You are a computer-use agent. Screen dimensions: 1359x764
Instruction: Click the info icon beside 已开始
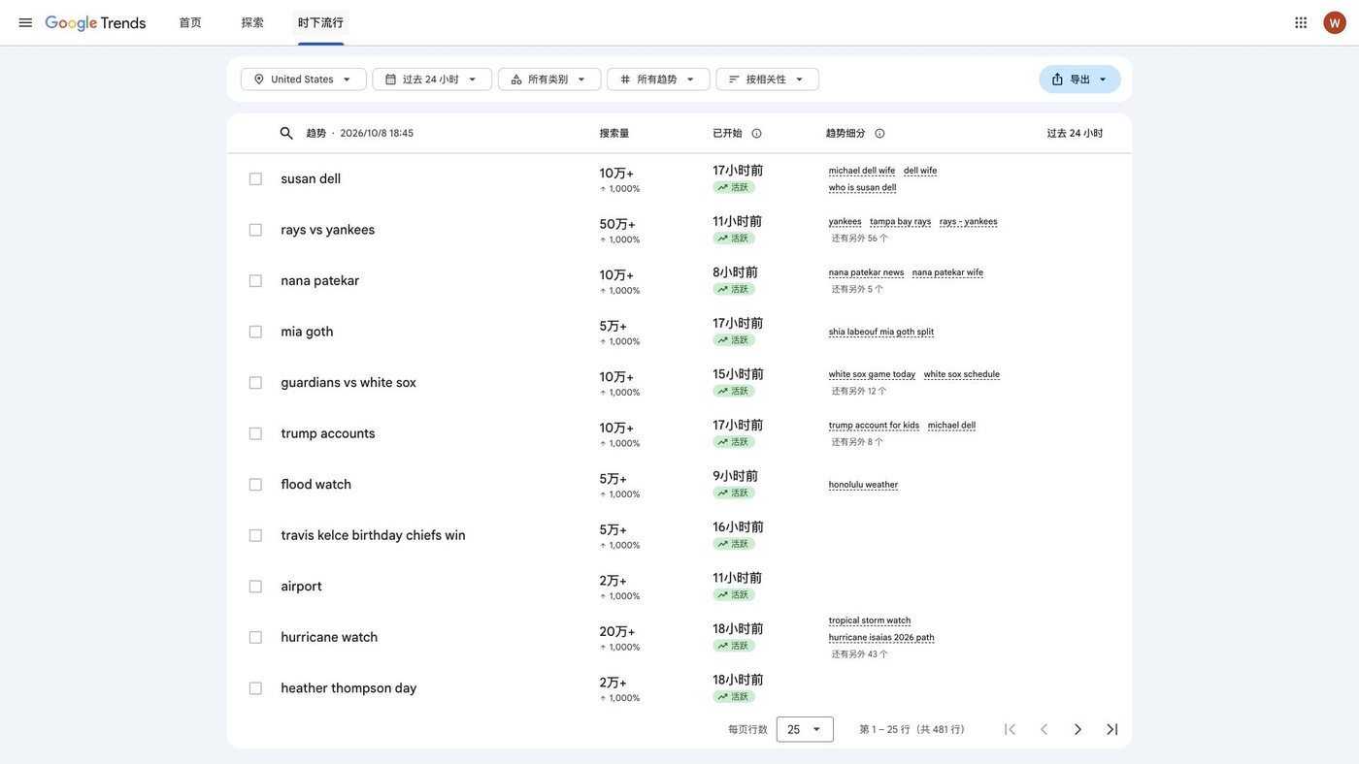[x=757, y=134]
